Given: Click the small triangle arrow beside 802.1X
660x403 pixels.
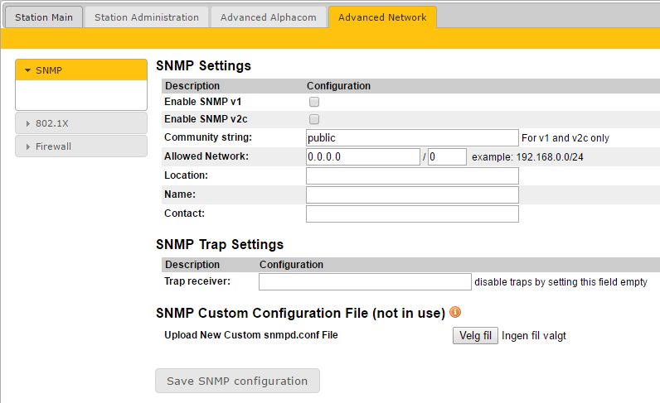Looking at the screenshot, I should (28, 123).
